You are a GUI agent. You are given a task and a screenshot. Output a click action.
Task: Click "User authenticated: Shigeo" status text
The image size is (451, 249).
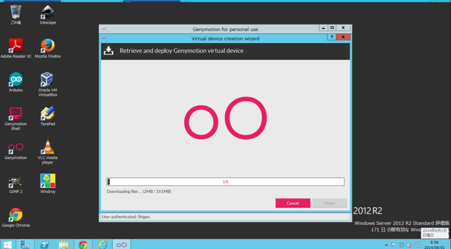tap(126, 217)
